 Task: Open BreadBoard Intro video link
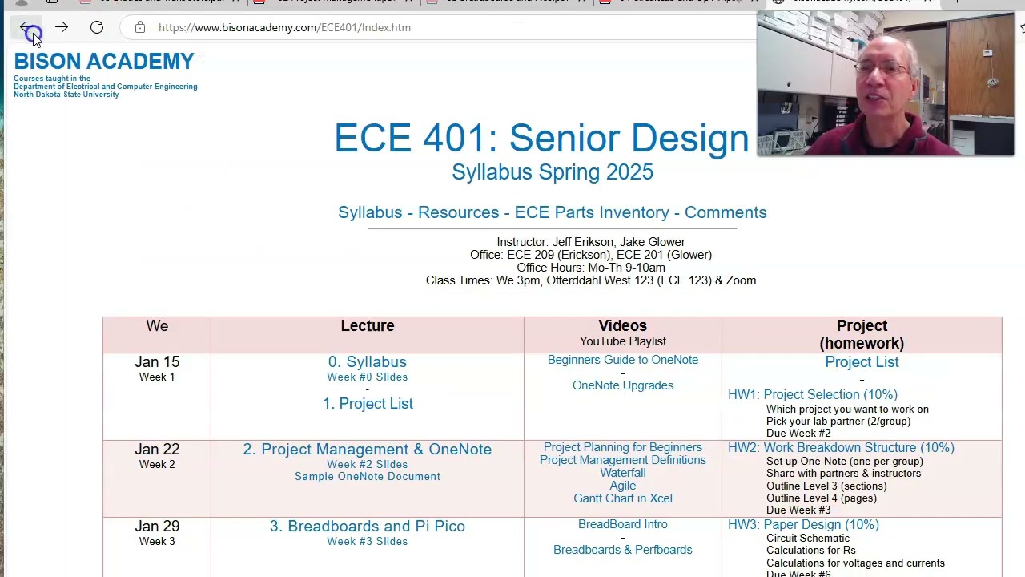623,524
